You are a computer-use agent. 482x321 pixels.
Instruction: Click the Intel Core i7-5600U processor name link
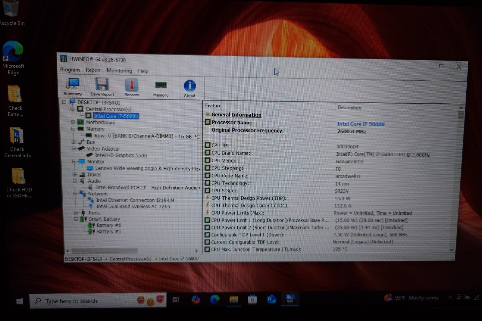click(361, 124)
